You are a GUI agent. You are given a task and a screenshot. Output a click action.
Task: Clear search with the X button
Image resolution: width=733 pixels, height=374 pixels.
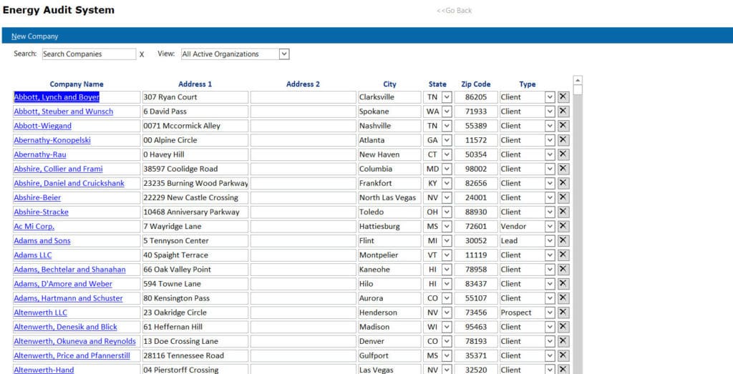pyautogui.click(x=142, y=54)
